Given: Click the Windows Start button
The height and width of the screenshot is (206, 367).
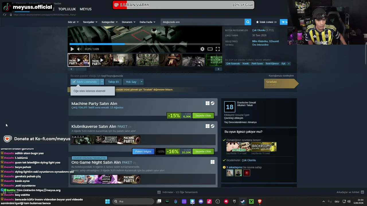Looking at the screenshot, I should pyautogui.click(x=108, y=201).
